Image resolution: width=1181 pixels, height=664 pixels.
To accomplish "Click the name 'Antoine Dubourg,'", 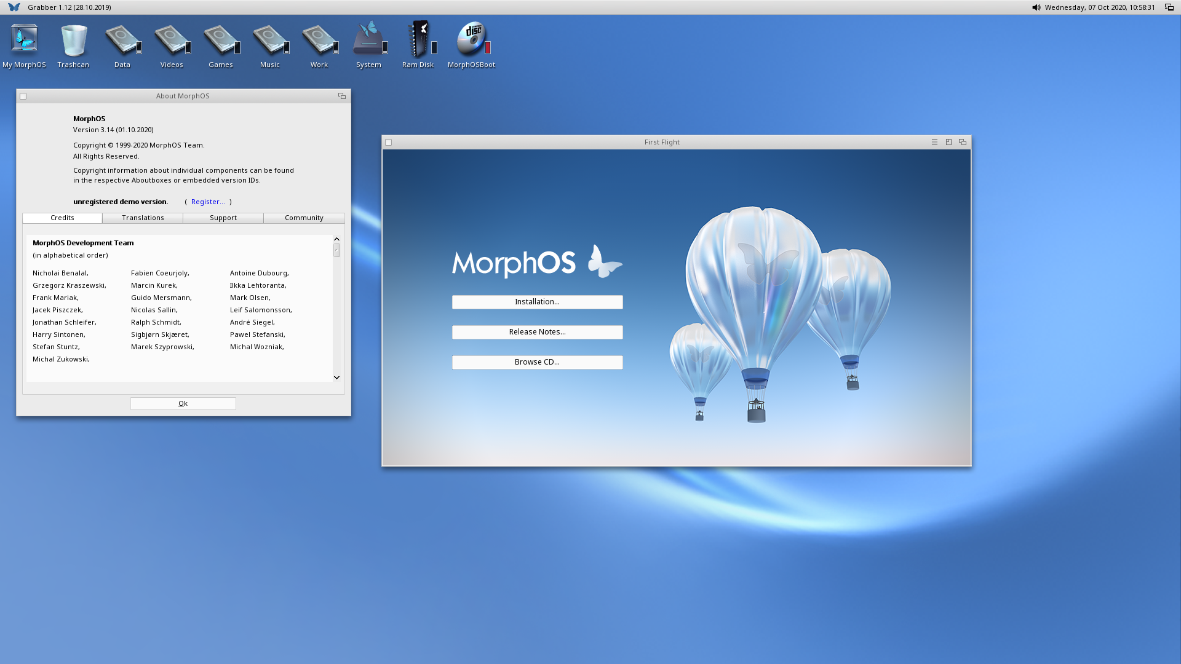I will [x=259, y=273].
